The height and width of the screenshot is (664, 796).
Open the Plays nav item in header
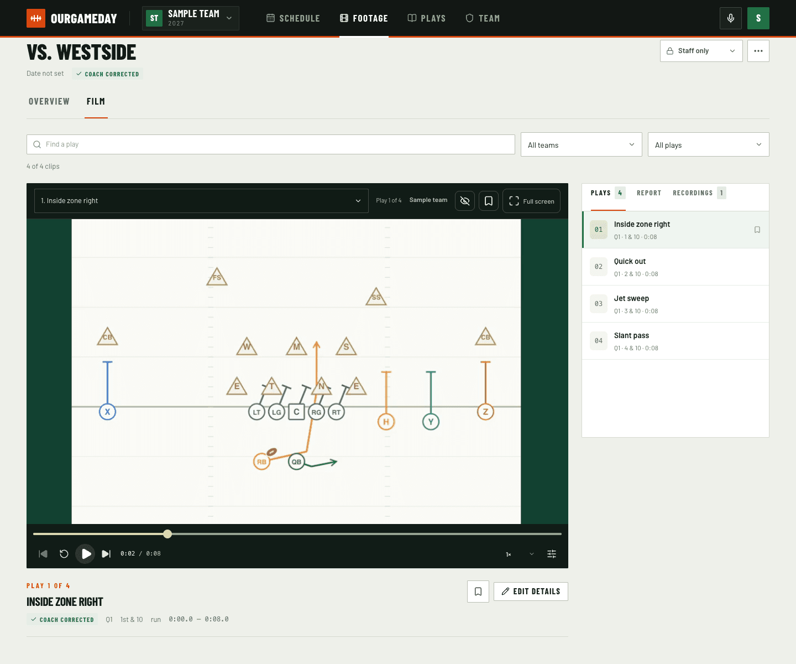click(427, 18)
